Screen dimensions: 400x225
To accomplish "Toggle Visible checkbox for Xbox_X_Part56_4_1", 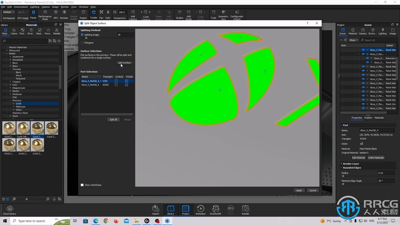I will pyautogui.click(x=127, y=81).
